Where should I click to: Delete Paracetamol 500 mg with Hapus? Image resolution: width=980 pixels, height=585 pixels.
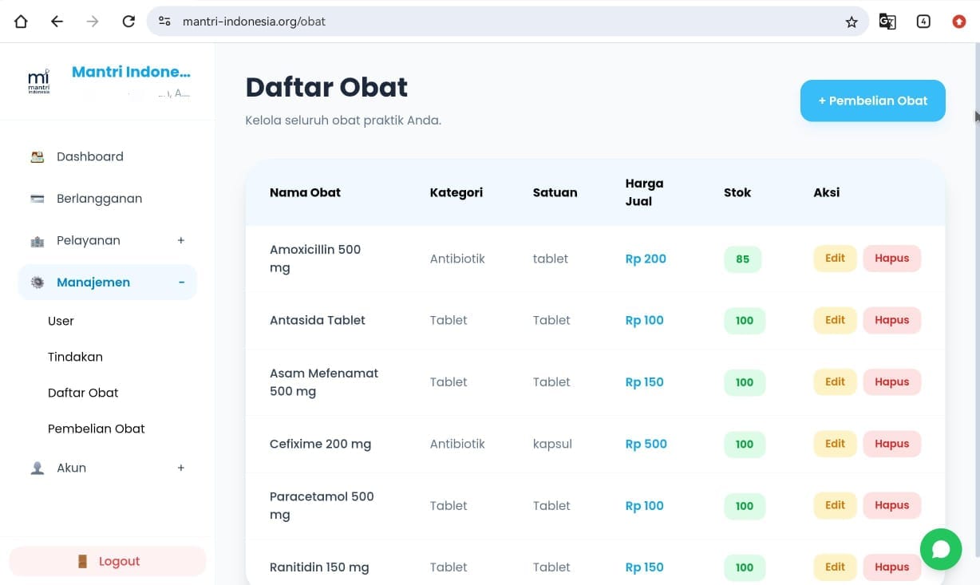pos(892,505)
